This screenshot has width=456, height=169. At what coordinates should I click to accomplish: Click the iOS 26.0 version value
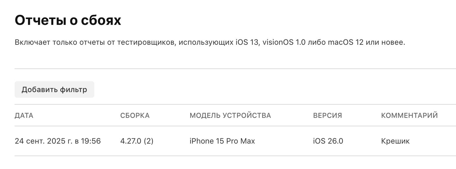pyautogui.click(x=328, y=141)
